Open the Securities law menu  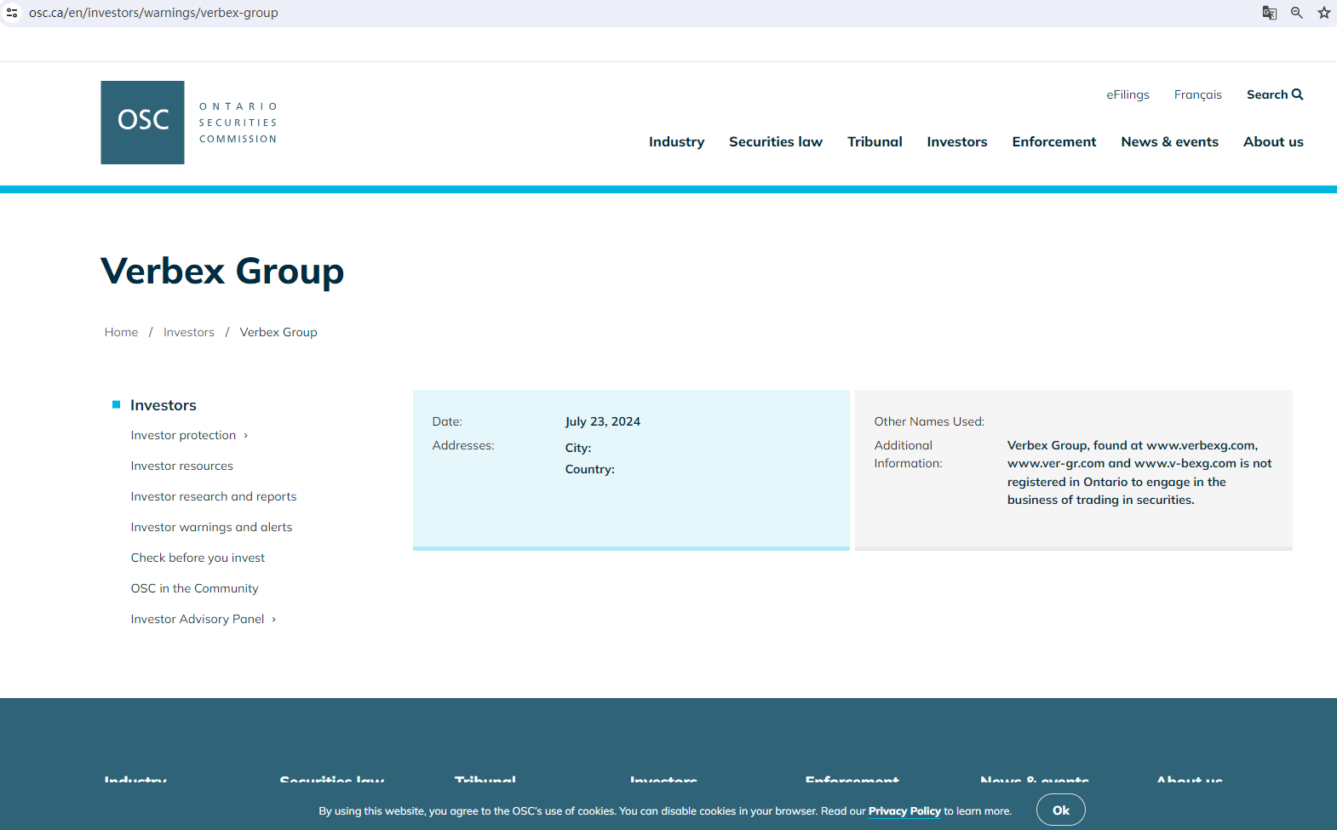[x=775, y=142]
